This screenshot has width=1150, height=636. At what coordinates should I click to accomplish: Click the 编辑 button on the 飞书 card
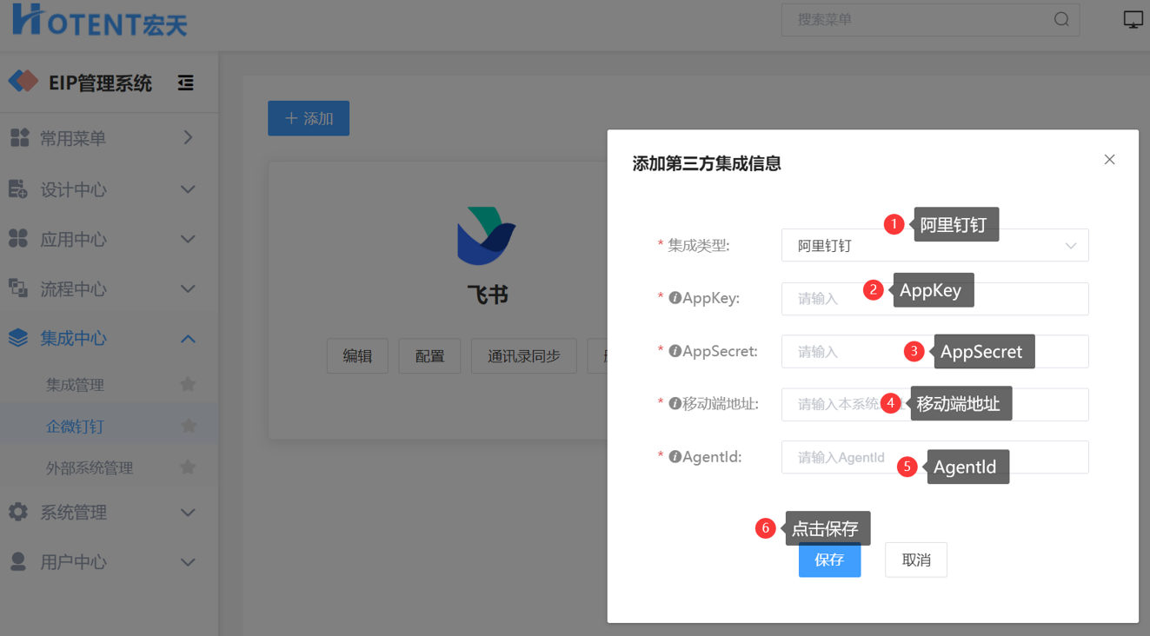click(357, 356)
